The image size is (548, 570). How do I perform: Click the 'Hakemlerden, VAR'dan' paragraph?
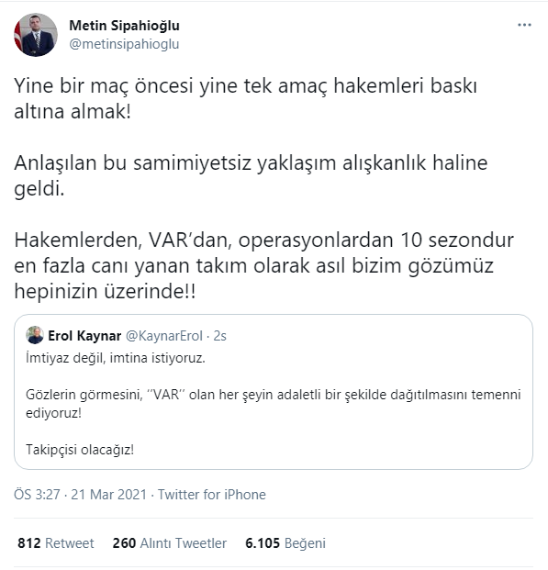pyautogui.click(x=264, y=265)
